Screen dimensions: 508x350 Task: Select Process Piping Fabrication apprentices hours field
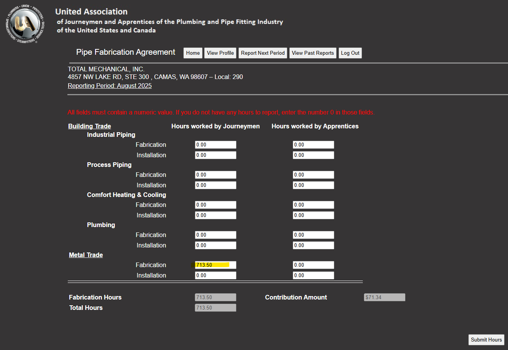[x=314, y=175]
